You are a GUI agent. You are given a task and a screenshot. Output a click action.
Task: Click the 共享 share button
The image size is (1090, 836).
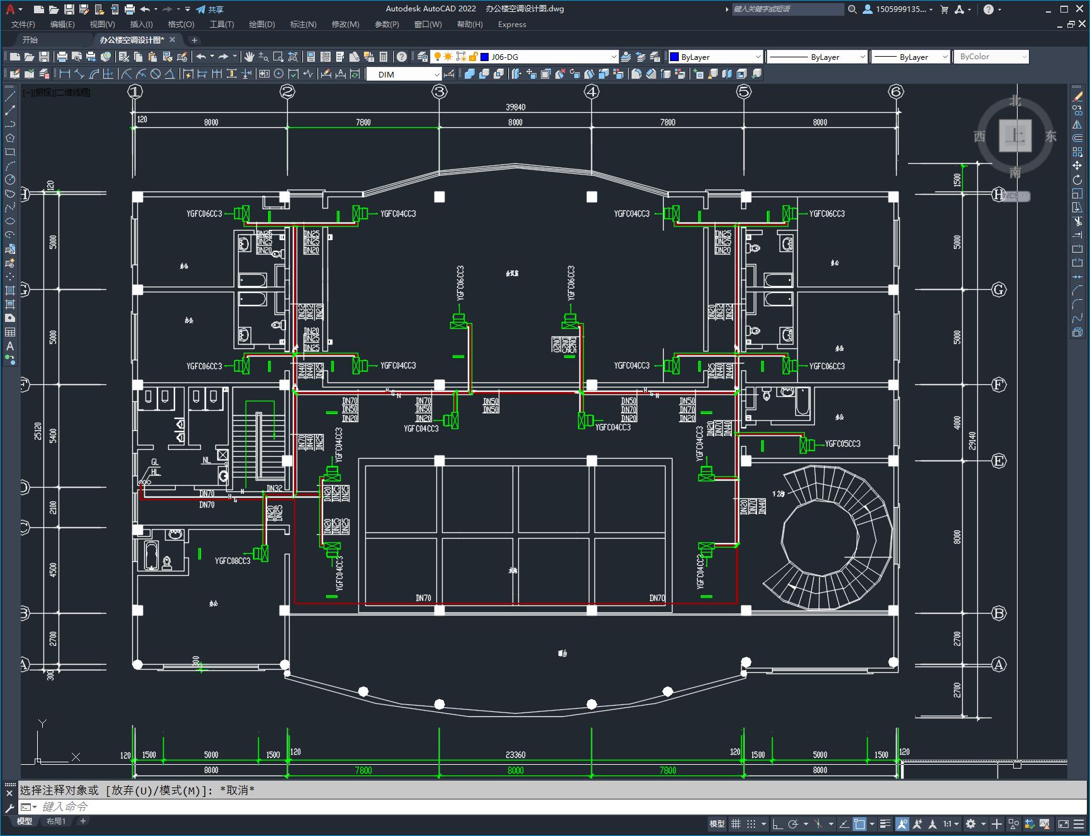210,9
